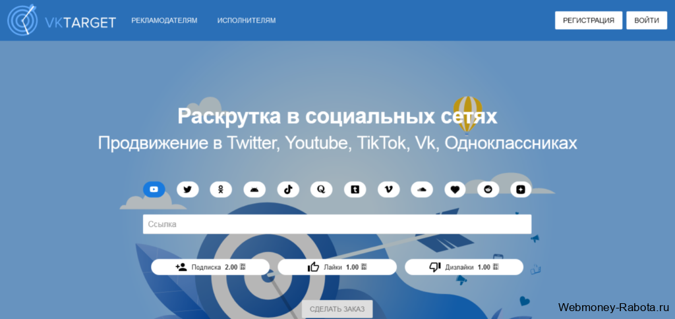Select the Twitter bird icon
The image size is (675, 319).
tap(188, 189)
